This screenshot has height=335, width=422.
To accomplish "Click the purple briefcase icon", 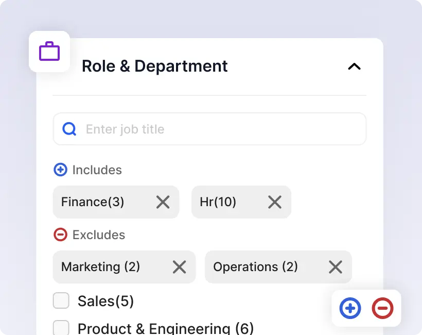I will [x=49, y=52].
